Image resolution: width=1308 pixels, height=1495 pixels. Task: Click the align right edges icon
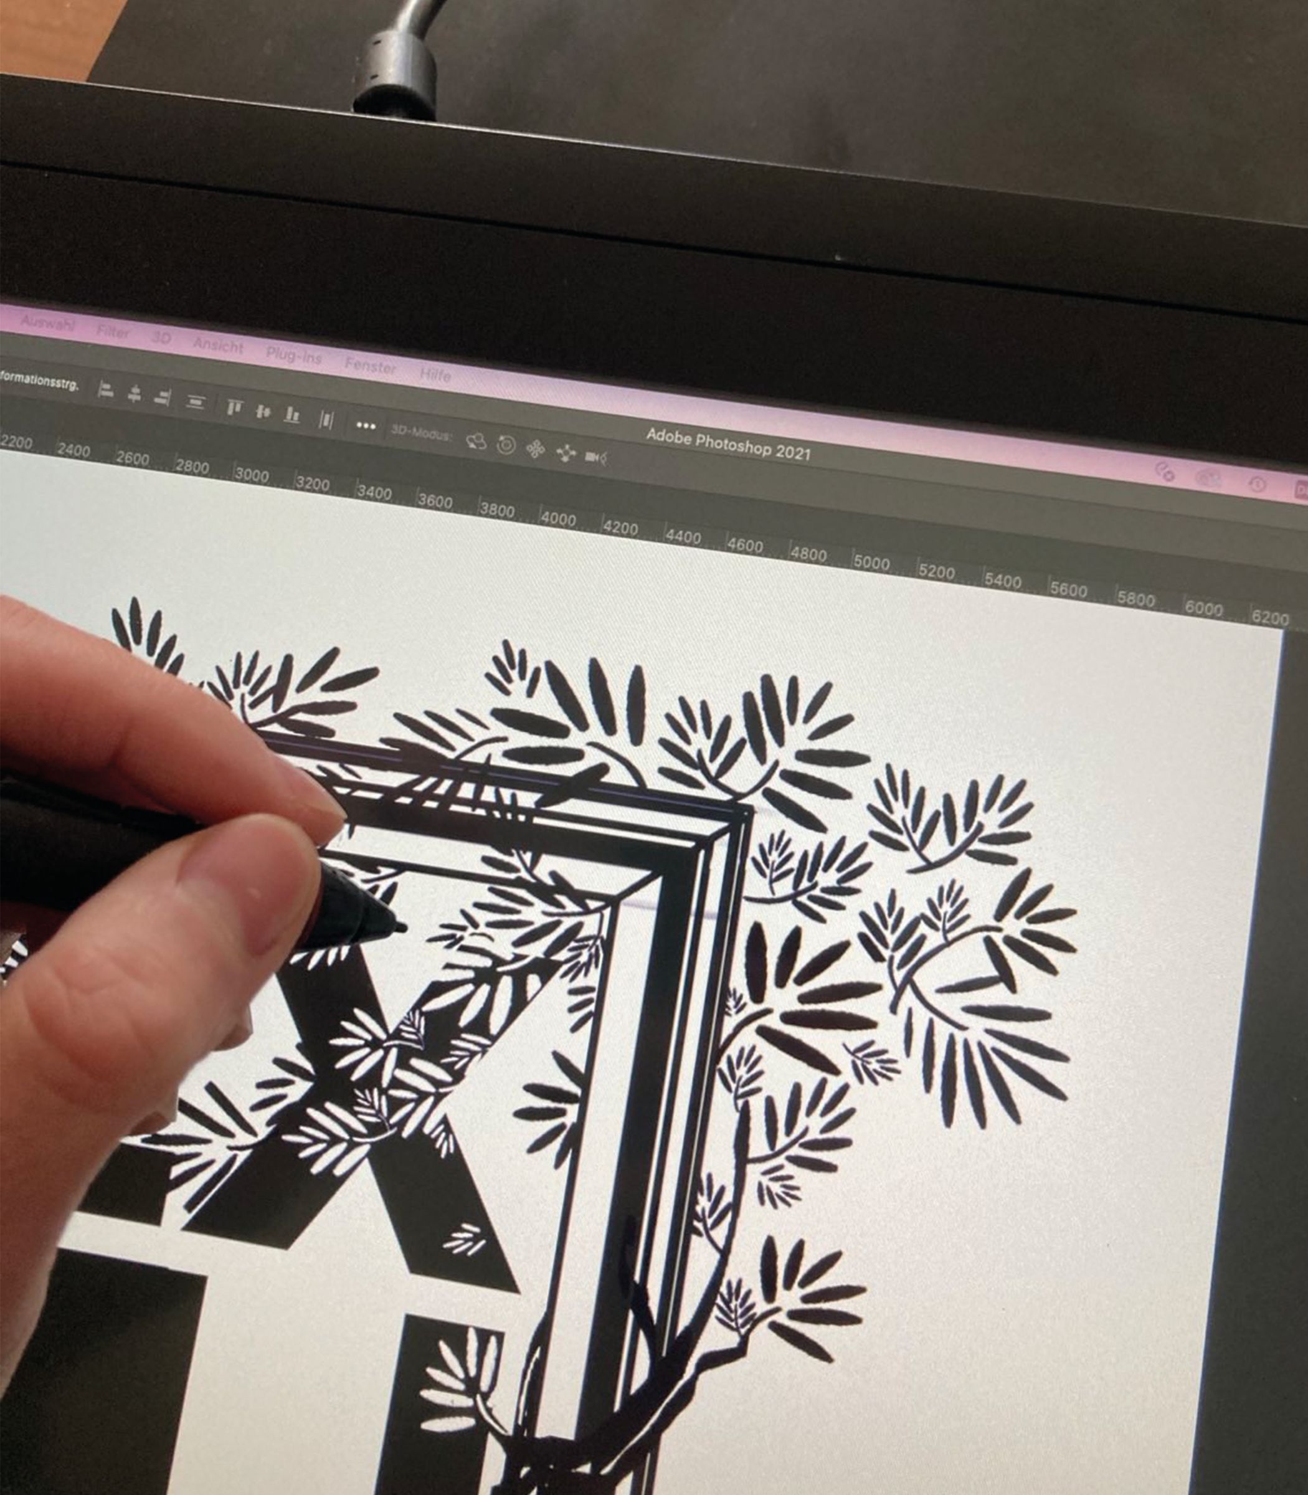pyautogui.click(x=162, y=398)
